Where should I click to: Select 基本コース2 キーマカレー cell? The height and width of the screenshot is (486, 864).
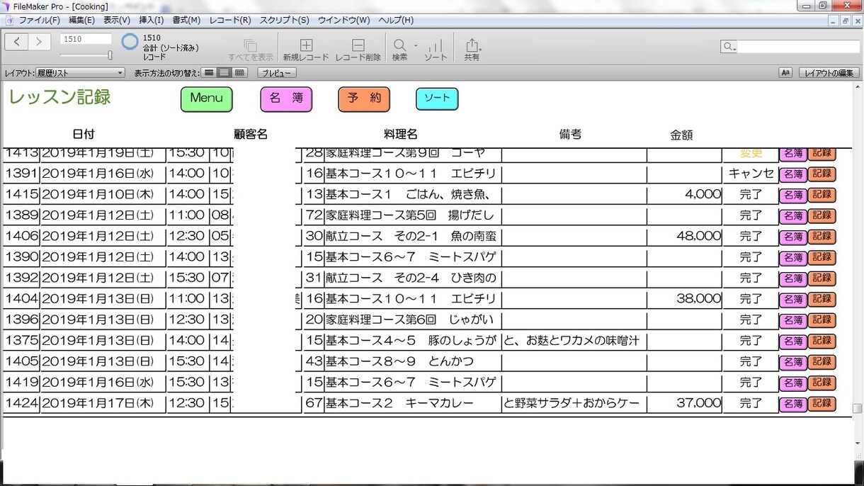(412, 403)
